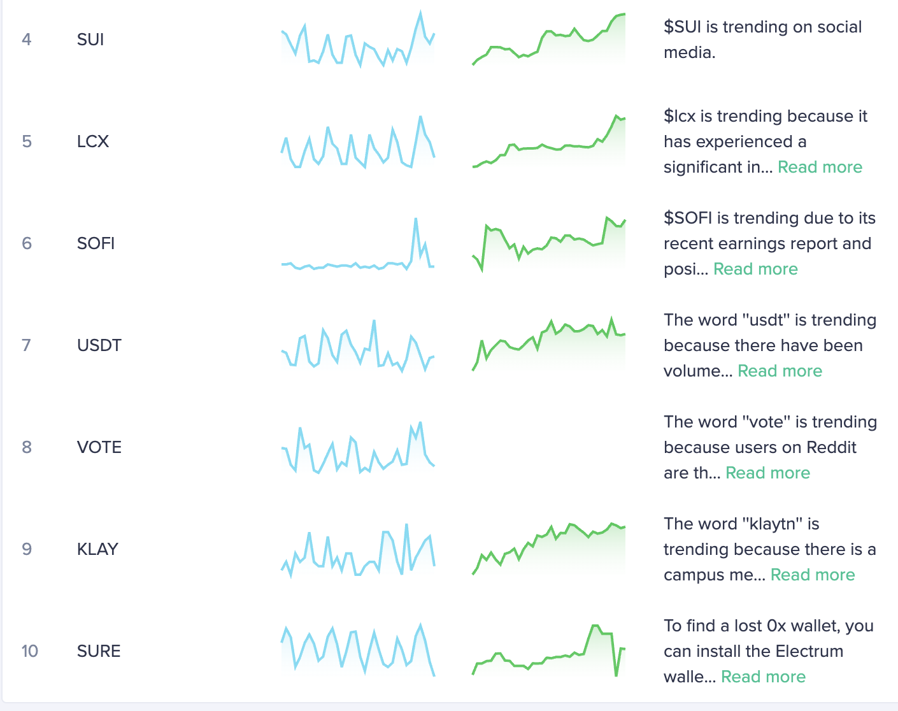Open USDT green price chart
The image size is (898, 711).
(549, 344)
